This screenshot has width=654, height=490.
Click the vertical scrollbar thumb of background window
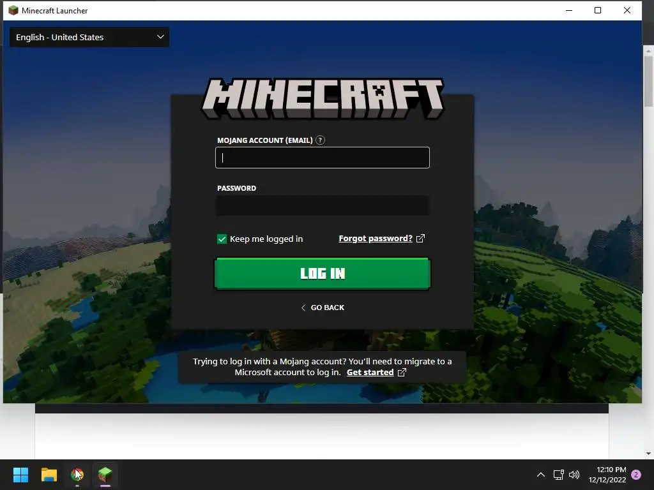click(x=648, y=81)
